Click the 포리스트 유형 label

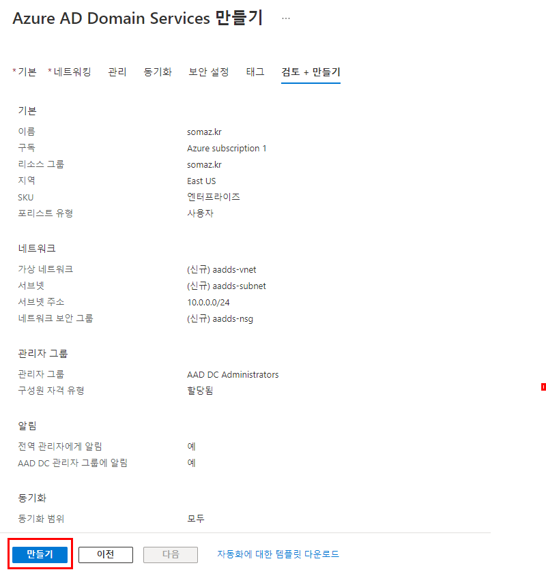click(x=46, y=213)
